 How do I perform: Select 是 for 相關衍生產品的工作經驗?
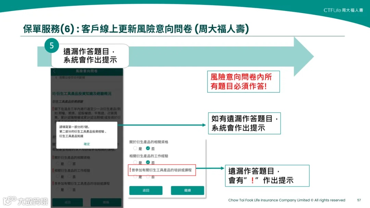[x=136, y=161]
